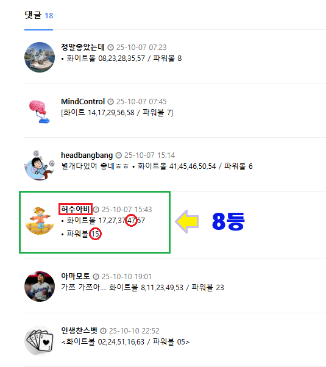The height and width of the screenshot is (367, 326).
Task: Open 야마모토 username link
Action: (x=76, y=276)
